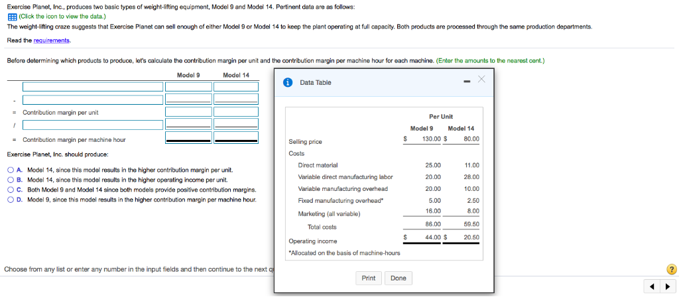The width and height of the screenshot is (679, 297).
Task: Click the 59.50 total costs value
Action: 471,224
